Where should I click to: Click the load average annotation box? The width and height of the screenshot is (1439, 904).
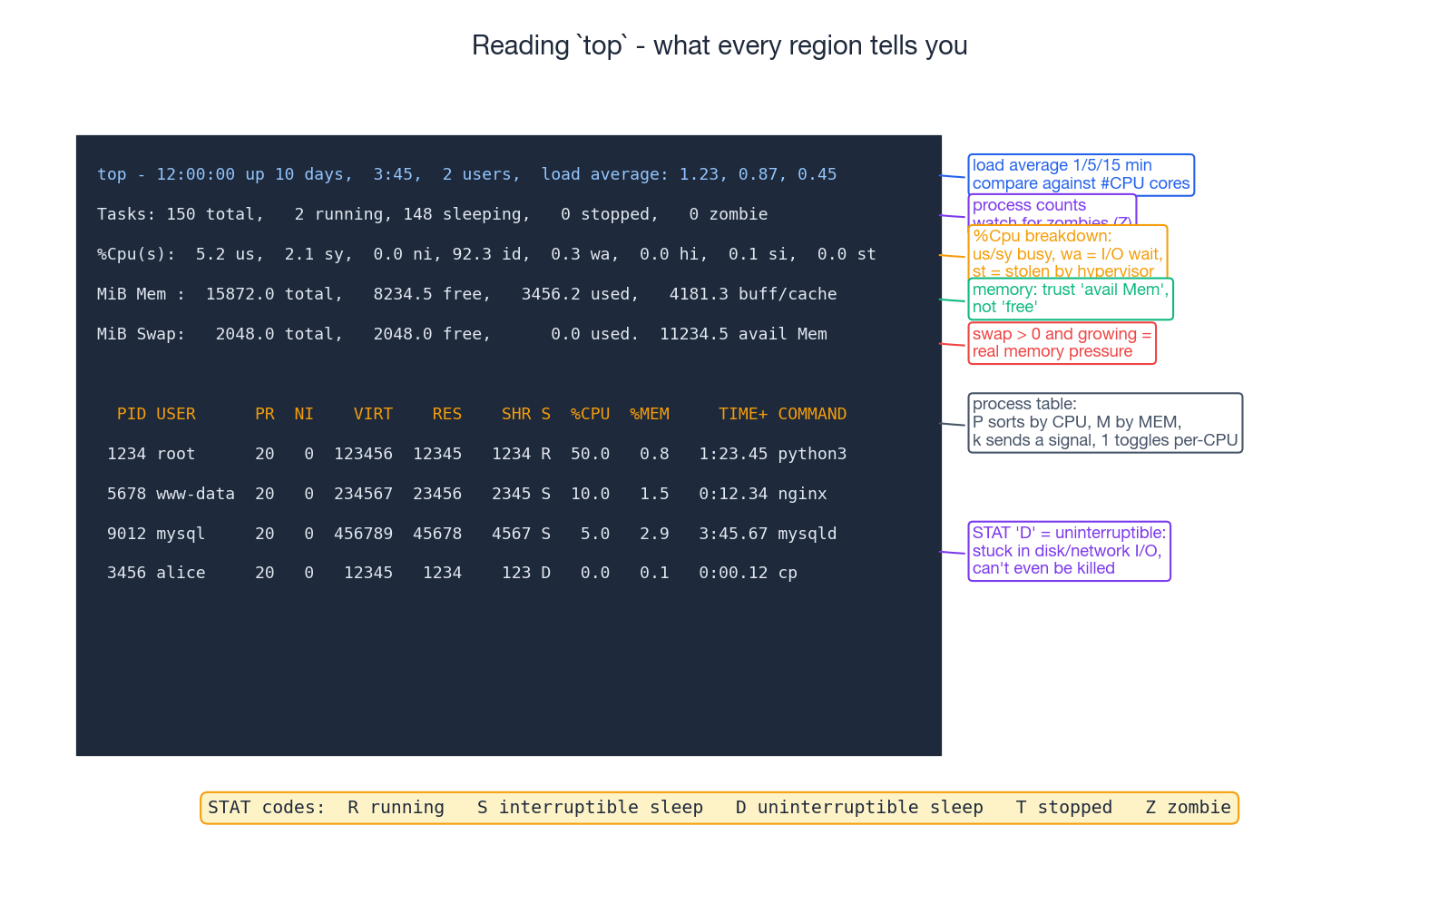[x=1080, y=174]
